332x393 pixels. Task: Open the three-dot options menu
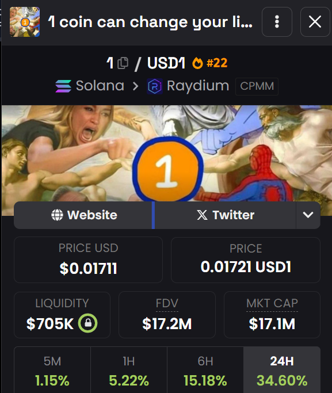277,22
